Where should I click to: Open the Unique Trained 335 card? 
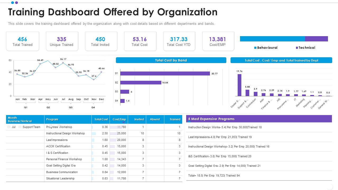(x=62, y=41)
